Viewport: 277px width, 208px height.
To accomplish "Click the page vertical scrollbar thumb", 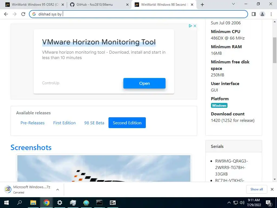I will click(x=275, y=50).
